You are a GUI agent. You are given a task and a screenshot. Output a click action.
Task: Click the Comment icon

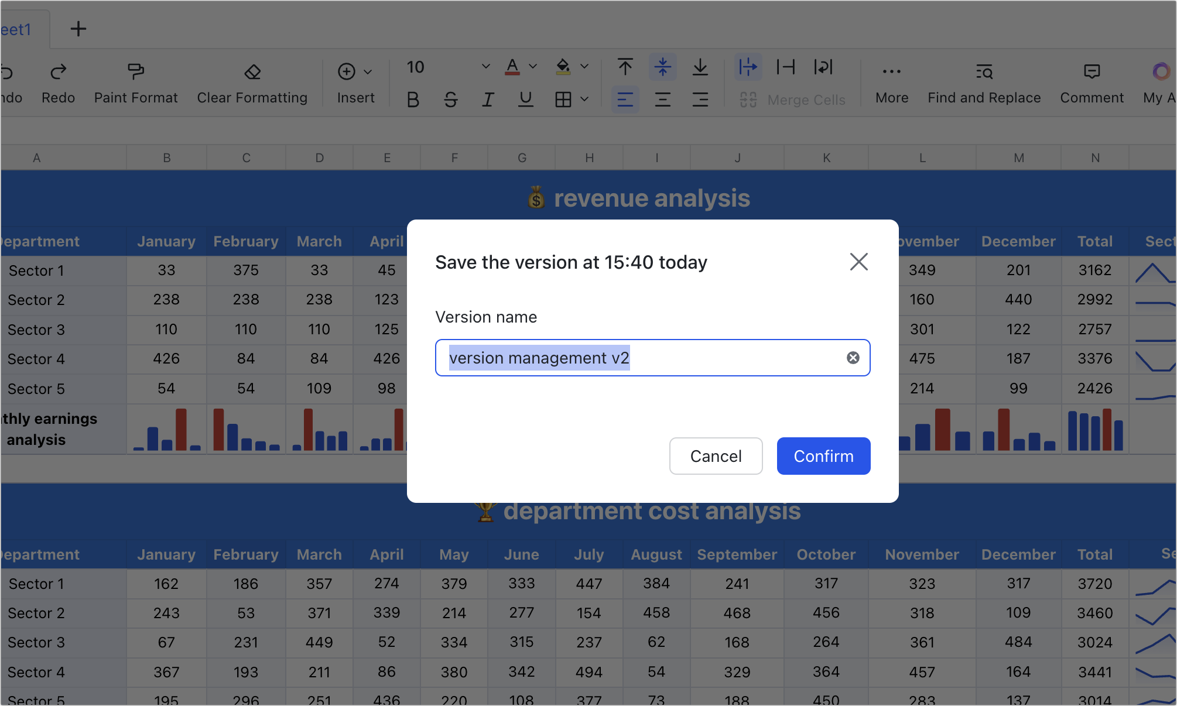point(1092,72)
